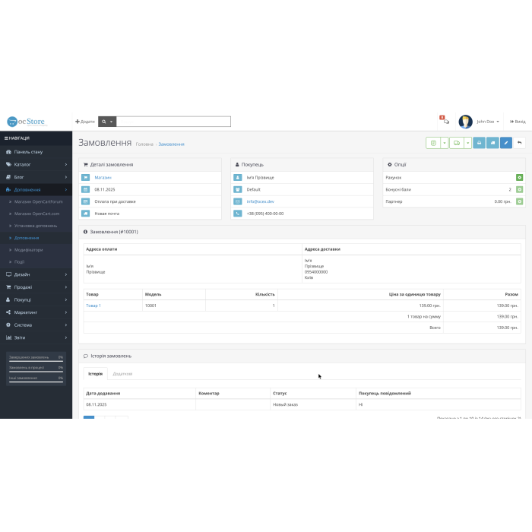Open the notifications comments icon
The width and height of the screenshot is (532, 532).
pyautogui.click(x=445, y=120)
